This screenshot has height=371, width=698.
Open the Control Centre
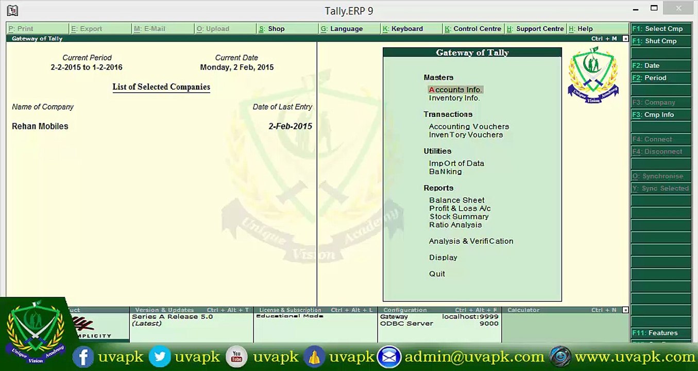point(473,29)
